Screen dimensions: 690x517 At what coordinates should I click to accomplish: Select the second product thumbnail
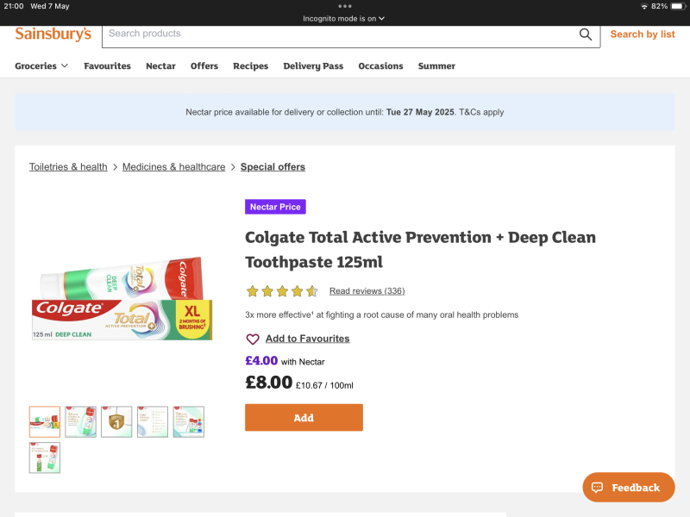(x=80, y=421)
